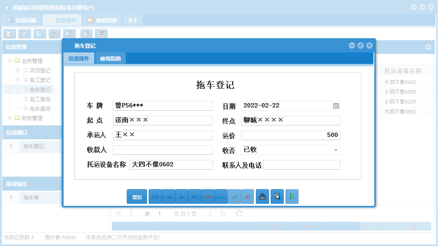
Task: Open print preview in the dialog toolbar
Action: tap(277, 196)
